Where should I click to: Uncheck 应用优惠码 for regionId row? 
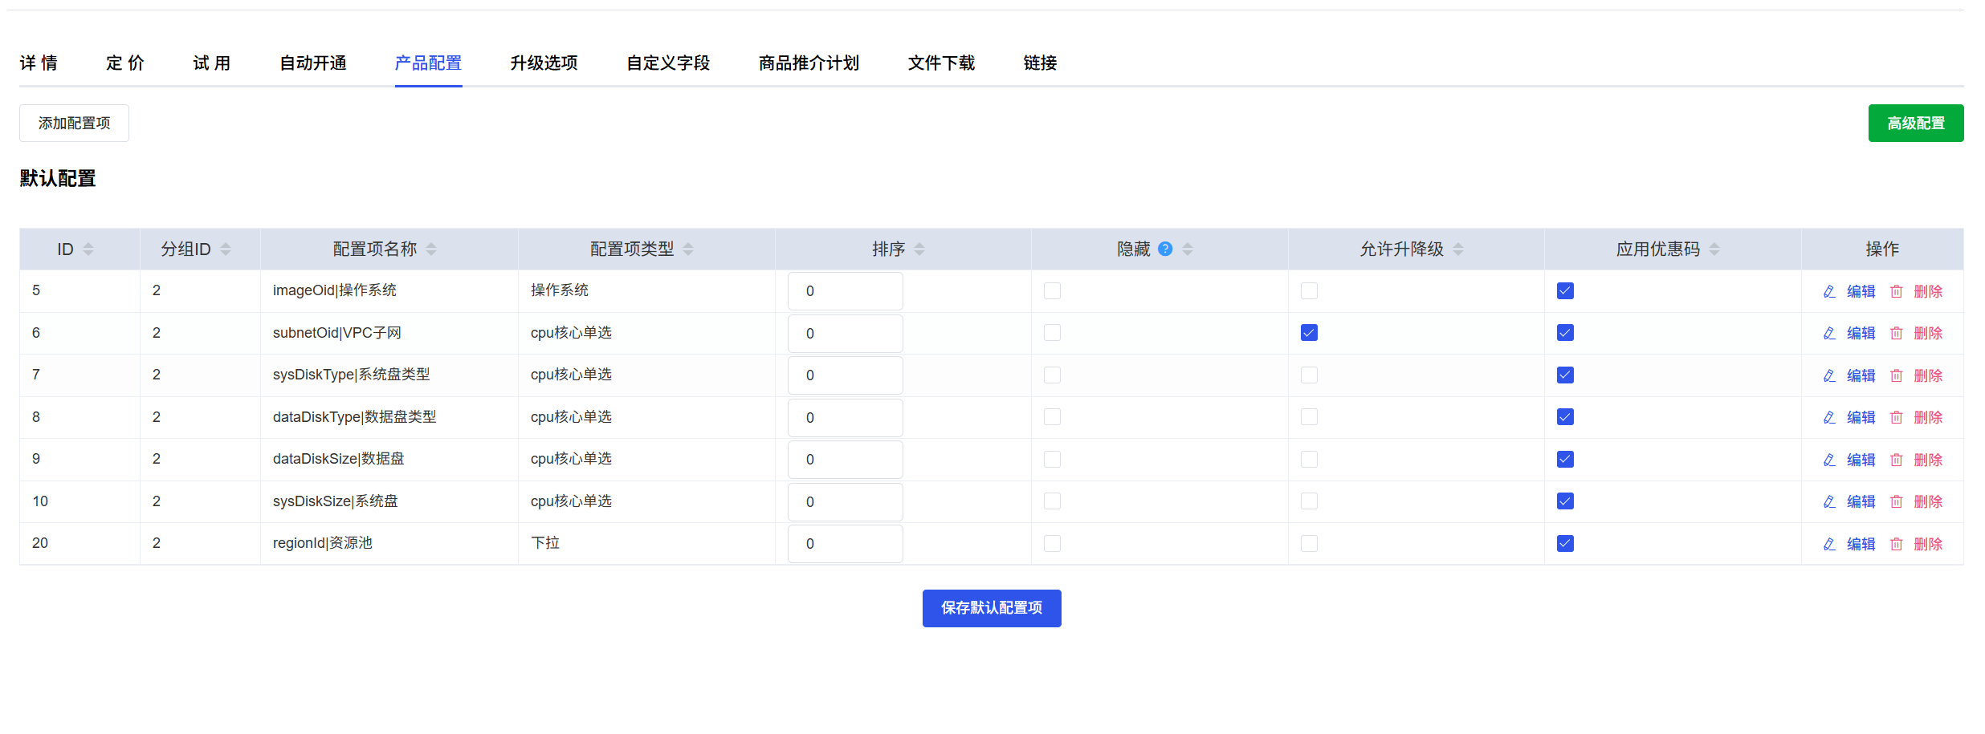click(x=1565, y=544)
